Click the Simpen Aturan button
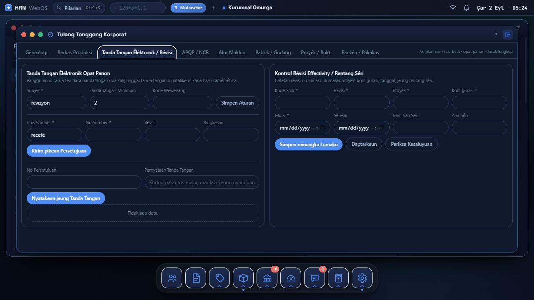 (237, 103)
